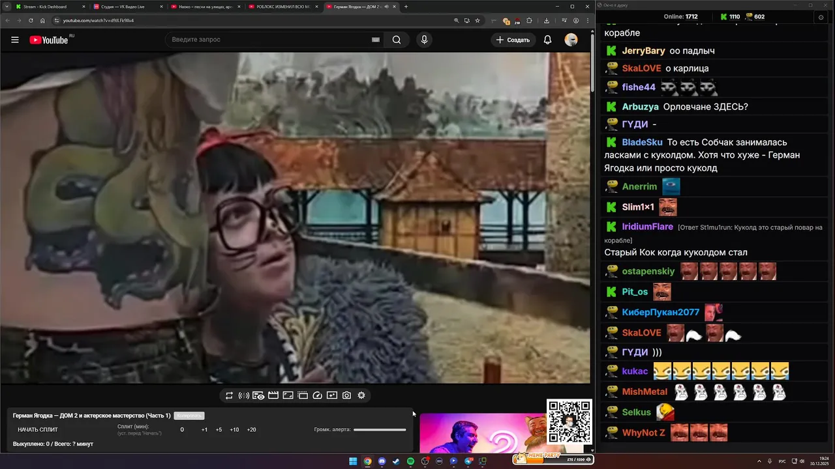Open Steam from the taskbar

click(x=396, y=461)
